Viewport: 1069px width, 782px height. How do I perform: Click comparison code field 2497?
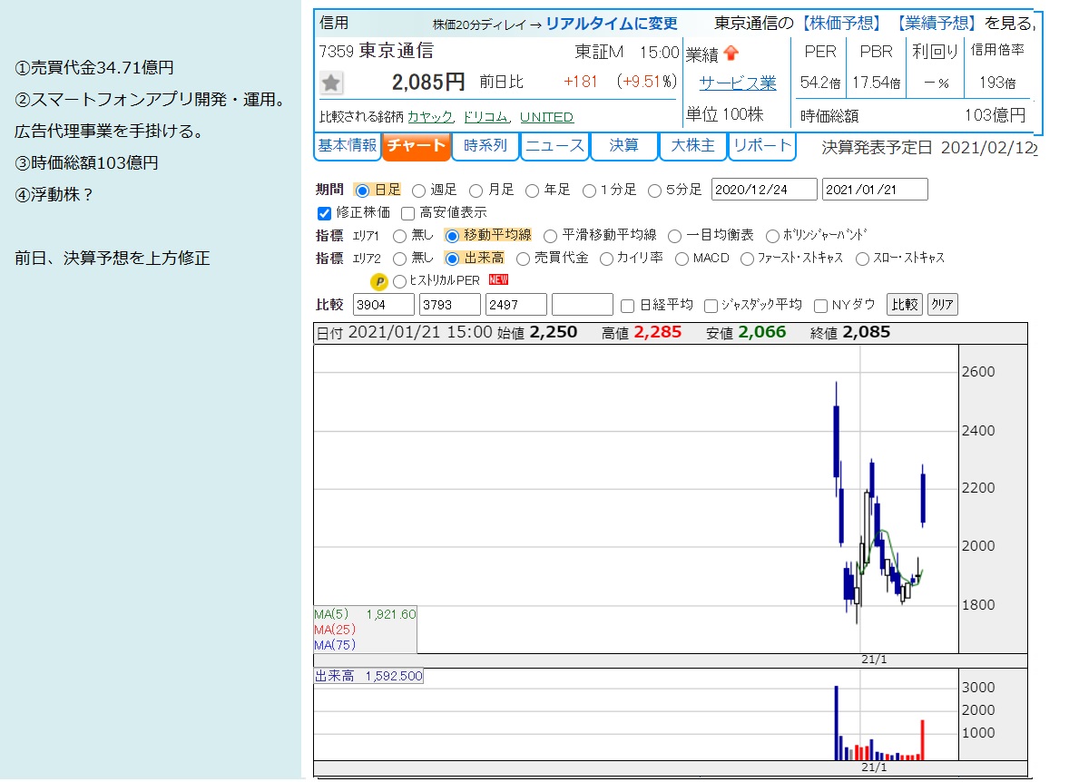pyautogui.click(x=516, y=305)
